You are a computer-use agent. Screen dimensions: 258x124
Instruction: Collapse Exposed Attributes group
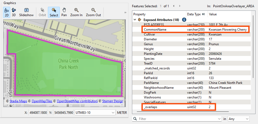(135, 20)
